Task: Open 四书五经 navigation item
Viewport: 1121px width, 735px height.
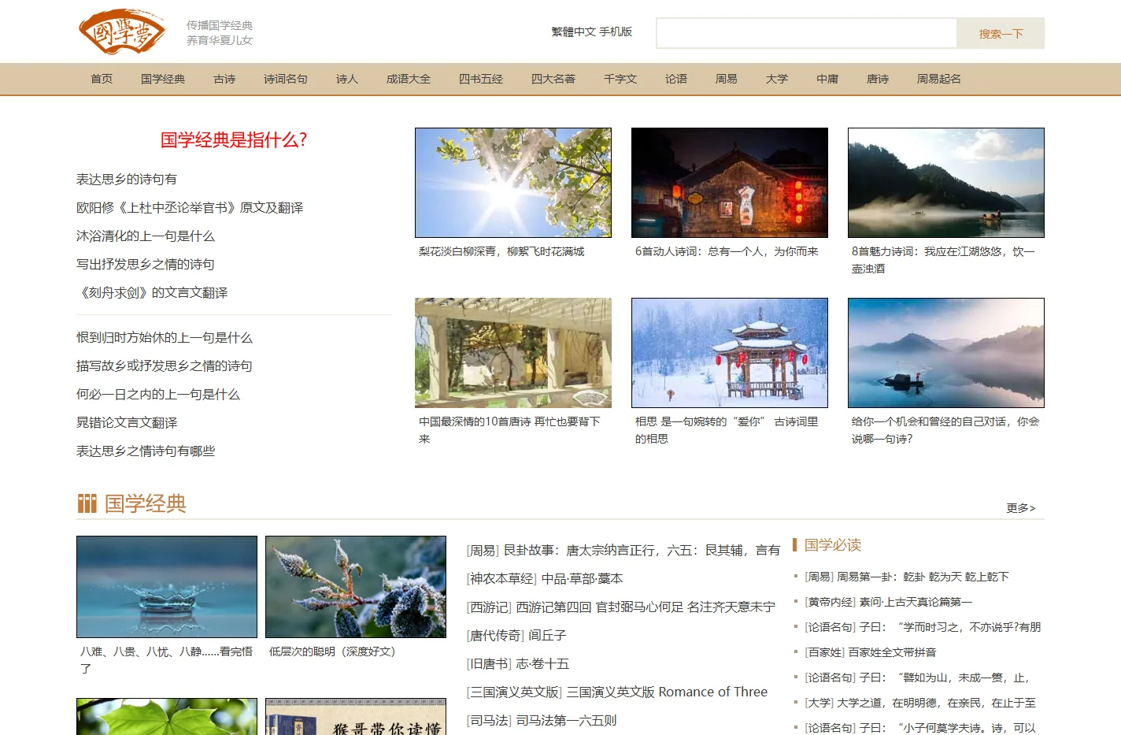Action: tap(481, 80)
